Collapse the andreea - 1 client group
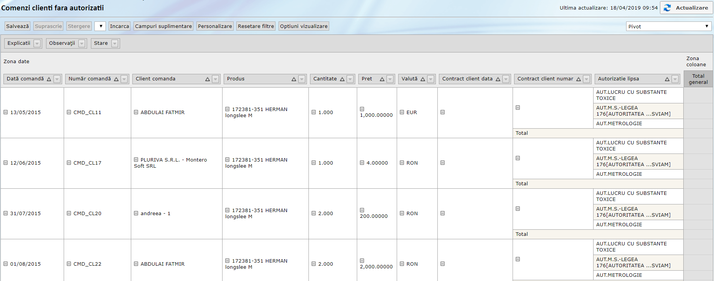Screen dimensions: 714x281 tap(136, 213)
